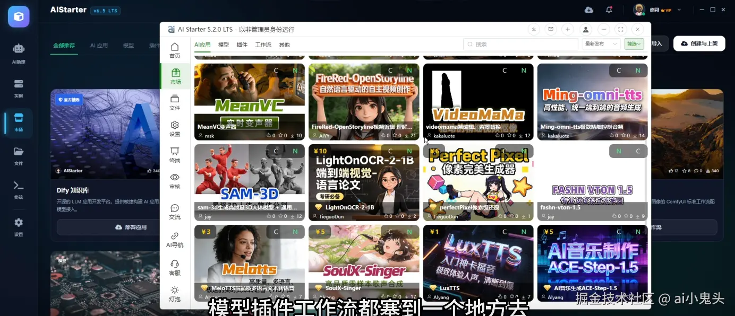735x316 pixels.
Task: Select 市场 market in AI Starter sidebar
Action: tap(175, 76)
